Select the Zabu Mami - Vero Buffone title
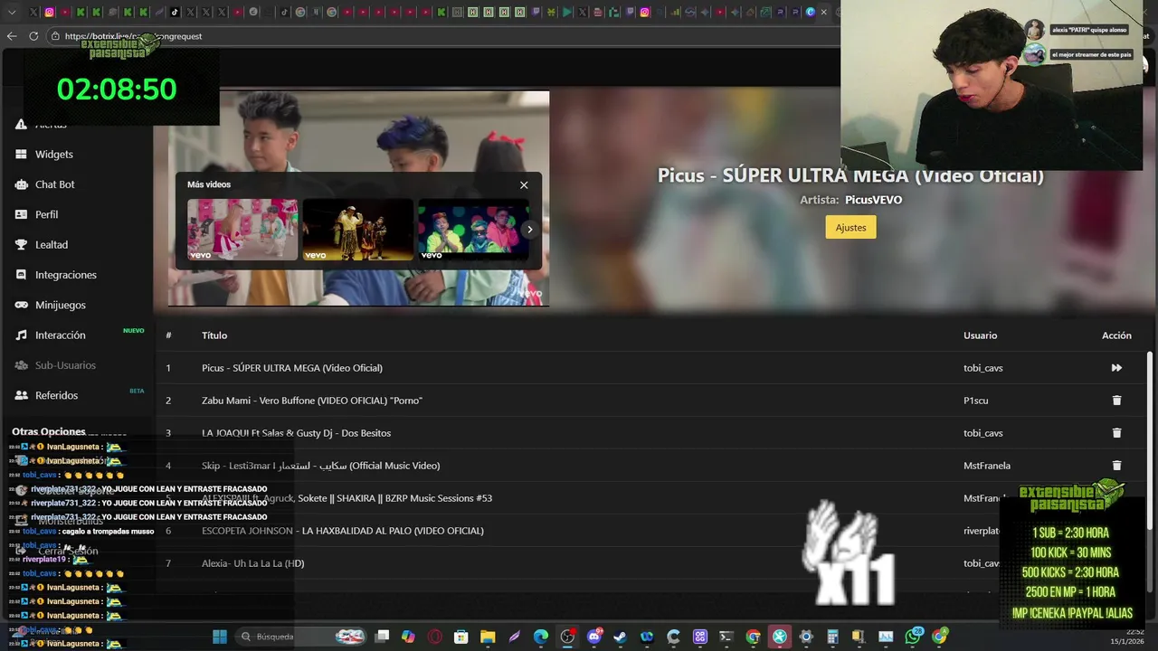1158x651 pixels. pyautogui.click(x=312, y=401)
